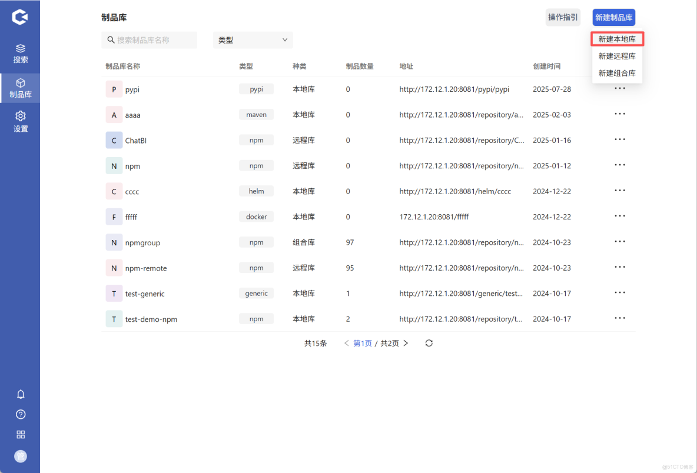Screen dimensions: 697x473
Task: Go to page 2 using the next arrow
Action: tap(406, 343)
